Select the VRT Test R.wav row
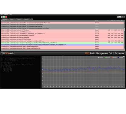 pyautogui.click(x=62, y=37)
